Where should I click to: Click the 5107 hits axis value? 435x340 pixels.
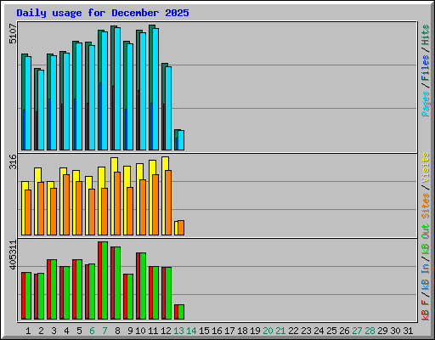tap(13, 34)
